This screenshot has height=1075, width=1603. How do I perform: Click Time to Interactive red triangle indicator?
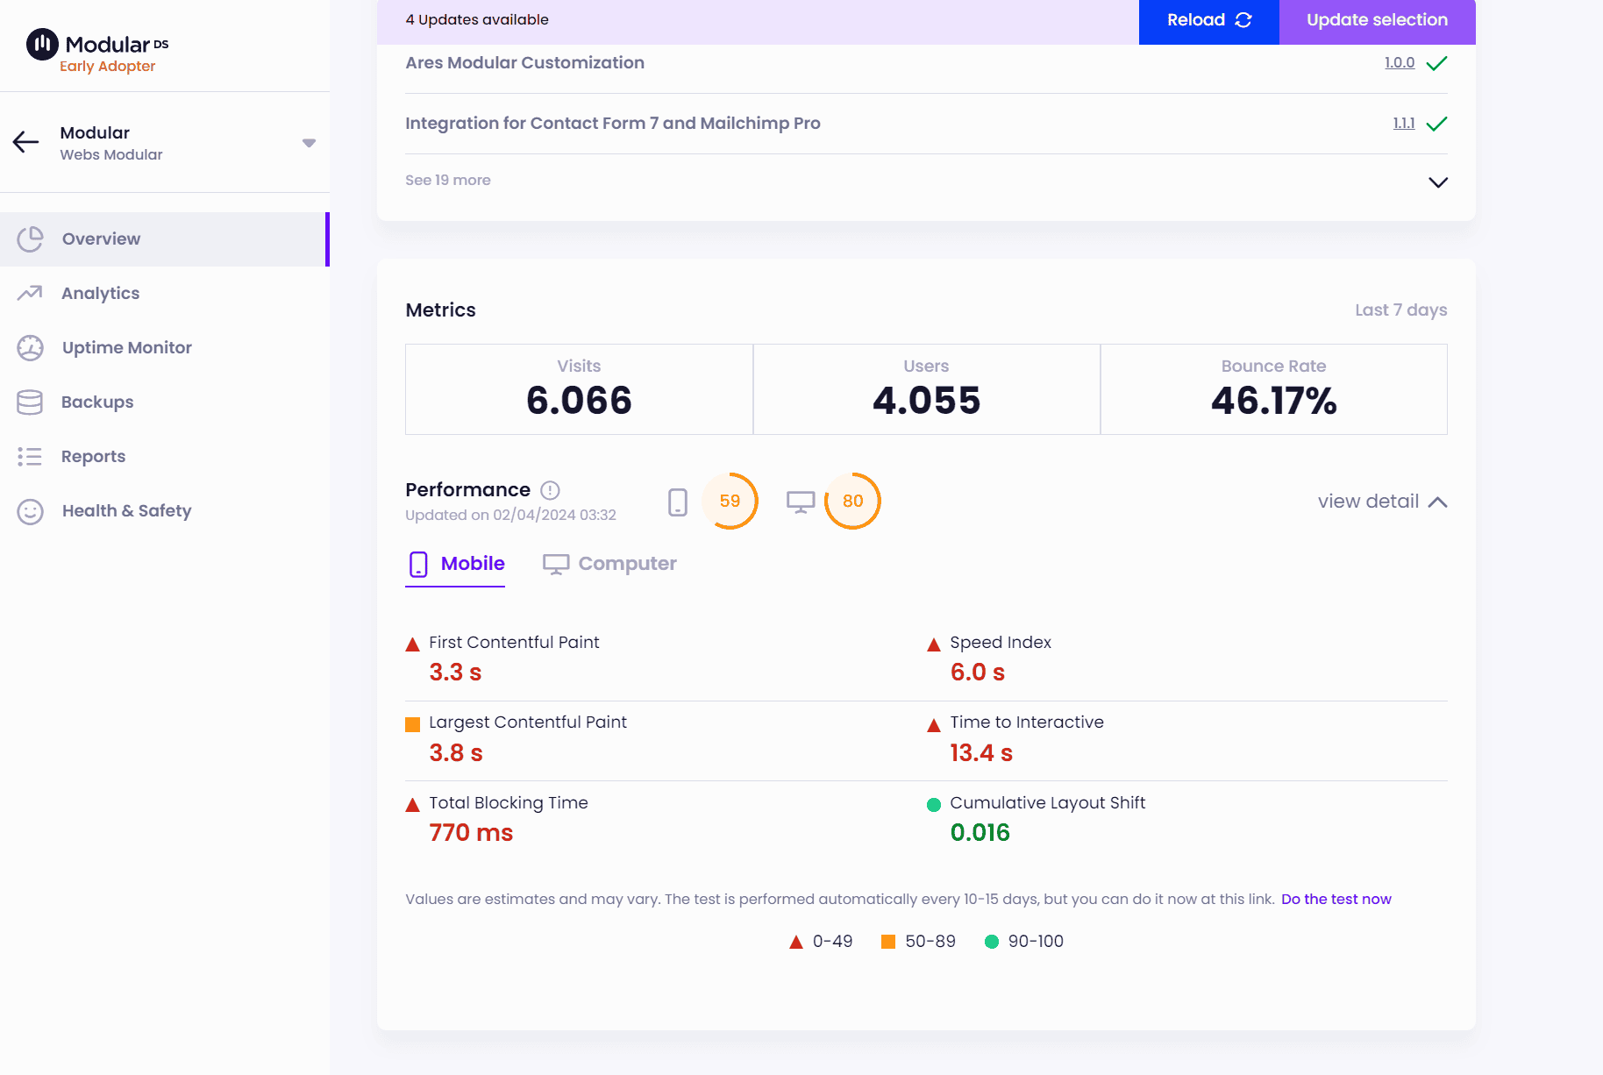(934, 725)
